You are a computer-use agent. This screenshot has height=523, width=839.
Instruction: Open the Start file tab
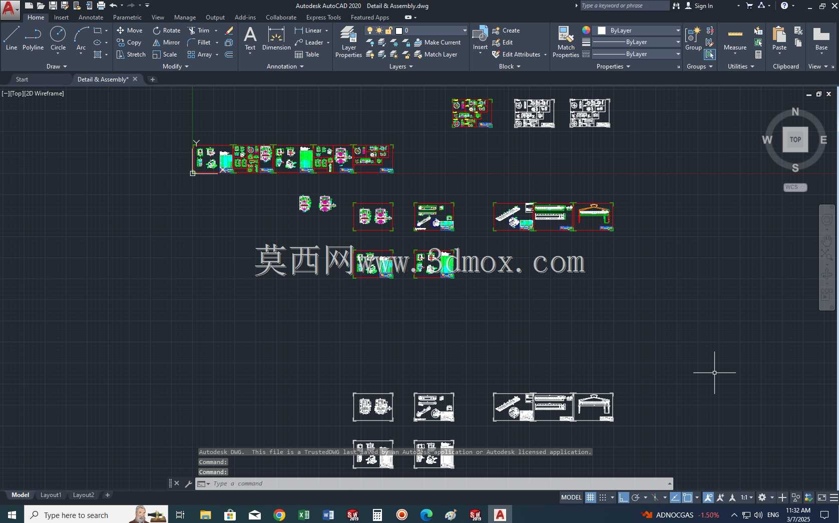click(22, 79)
